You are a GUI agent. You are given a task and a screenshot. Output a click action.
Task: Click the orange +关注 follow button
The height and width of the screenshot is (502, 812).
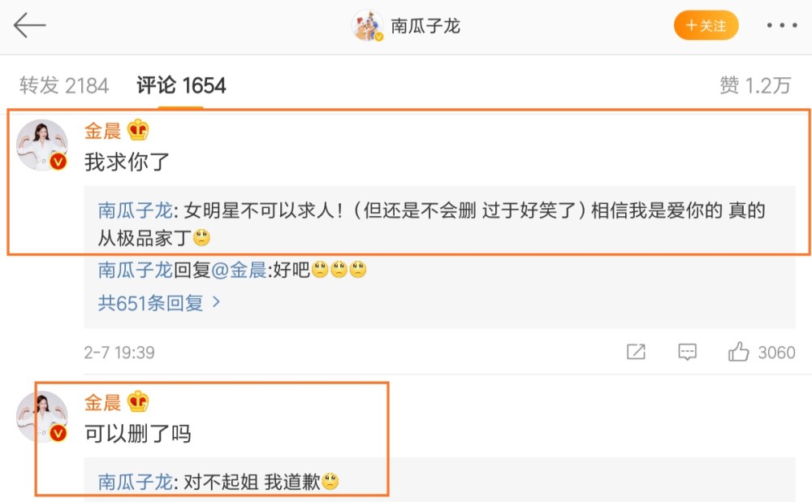[706, 25]
